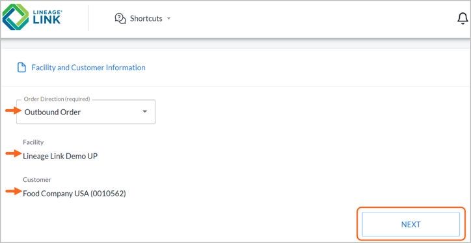Open the Shortcuts menu label
The width and height of the screenshot is (471, 243).
point(146,19)
